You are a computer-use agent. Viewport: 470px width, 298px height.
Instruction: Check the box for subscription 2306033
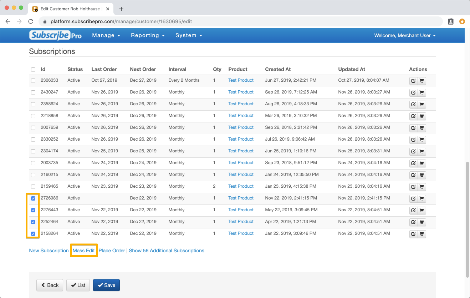click(x=33, y=81)
